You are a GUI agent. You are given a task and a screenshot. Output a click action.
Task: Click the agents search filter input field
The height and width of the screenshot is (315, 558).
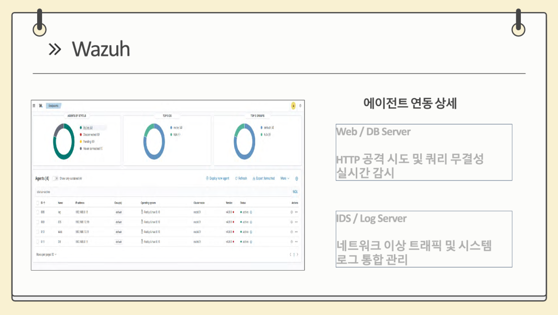(163, 192)
